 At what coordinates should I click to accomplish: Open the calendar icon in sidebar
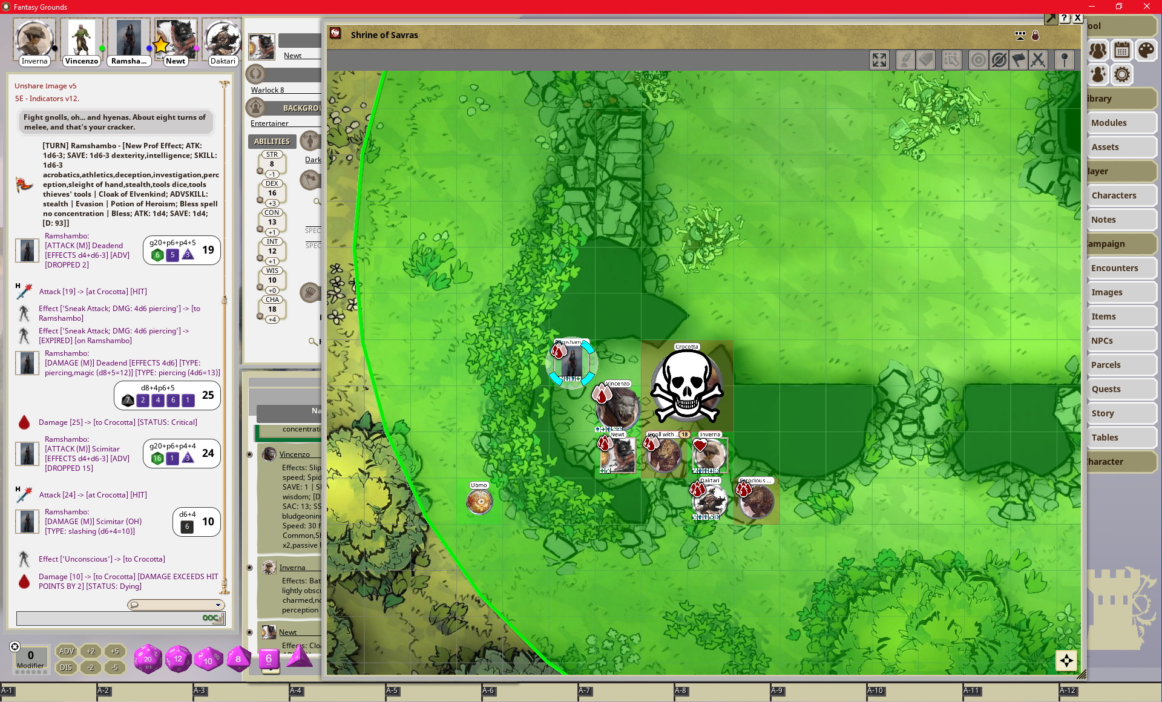pyautogui.click(x=1122, y=50)
